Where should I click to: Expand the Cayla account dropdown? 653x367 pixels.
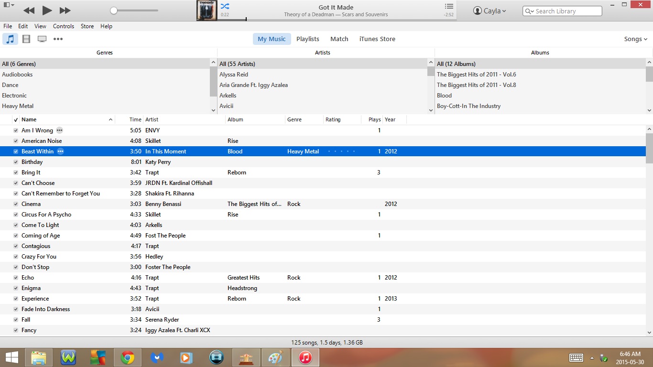[x=504, y=11]
